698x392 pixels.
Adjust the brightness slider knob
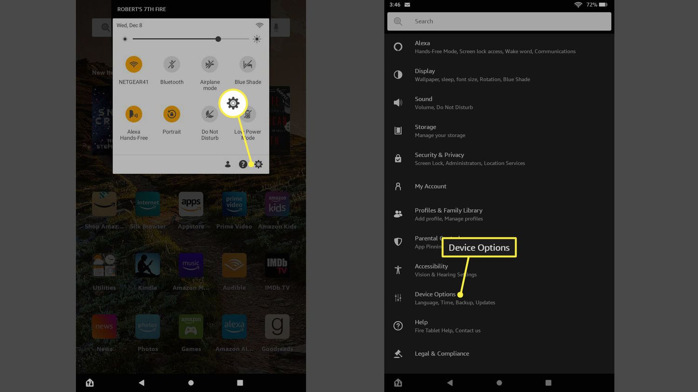point(218,39)
